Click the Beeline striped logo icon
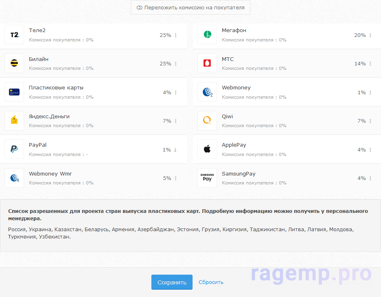Image resolution: width=381 pixels, height=297 pixels. click(x=14, y=63)
